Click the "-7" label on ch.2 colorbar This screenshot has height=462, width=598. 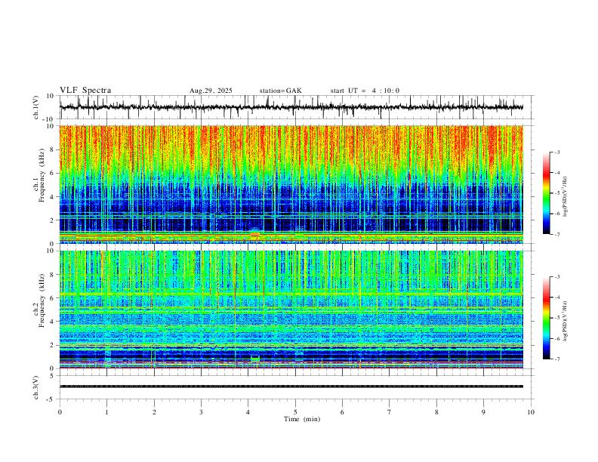click(556, 359)
